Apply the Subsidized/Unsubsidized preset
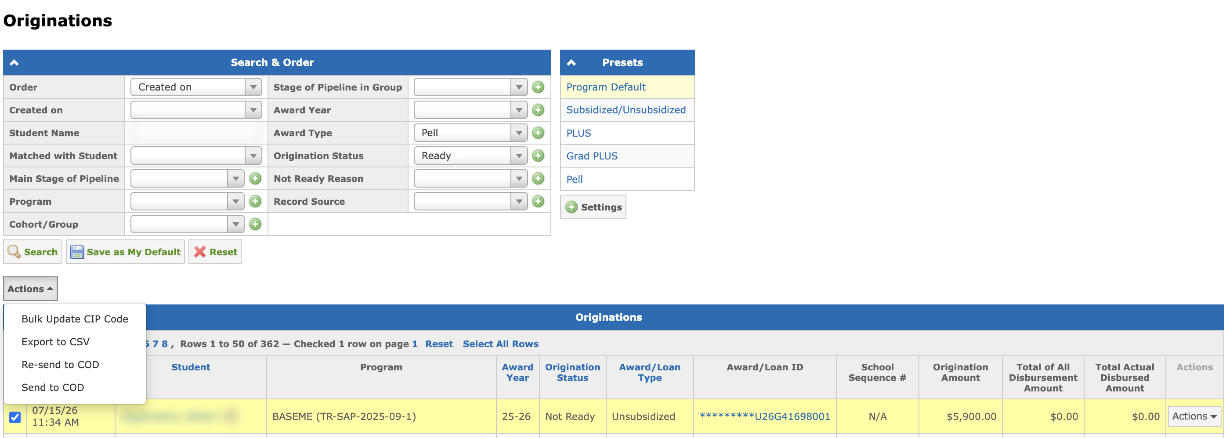Viewport: 1226px width, 438px height. coord(626,110)
